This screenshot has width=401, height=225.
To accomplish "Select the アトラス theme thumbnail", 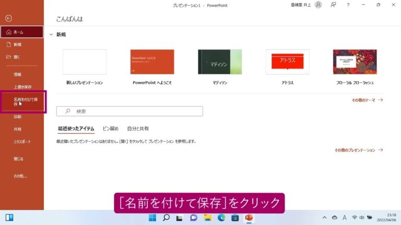I will (x=288, y=62).
